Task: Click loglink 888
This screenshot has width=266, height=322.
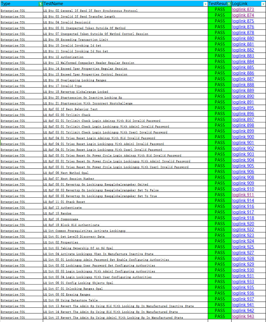Action: coord(243,85)
